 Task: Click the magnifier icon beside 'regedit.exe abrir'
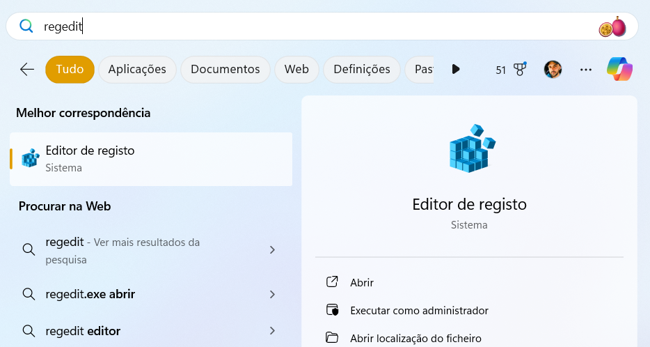[x=29, y=294]
